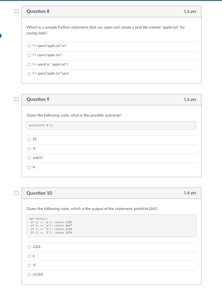222x289 pixels.
Task: Select answer 1324 for Question 10
Action: pos(29,247)
